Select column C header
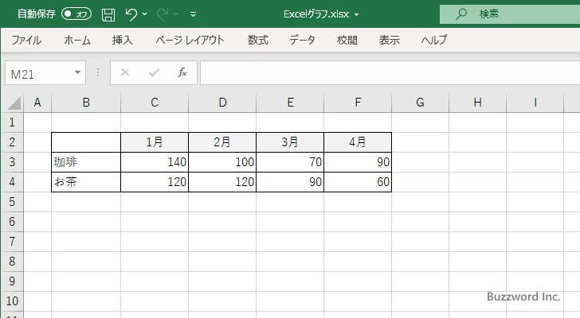This screenshot has height=318, width=580. click(155, 102)
